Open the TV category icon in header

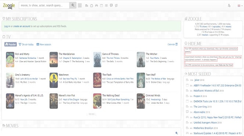click(91, 6)
